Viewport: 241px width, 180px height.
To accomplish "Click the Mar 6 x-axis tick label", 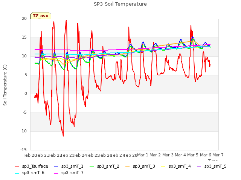I will pyautogui.click(x=206, y=155).
